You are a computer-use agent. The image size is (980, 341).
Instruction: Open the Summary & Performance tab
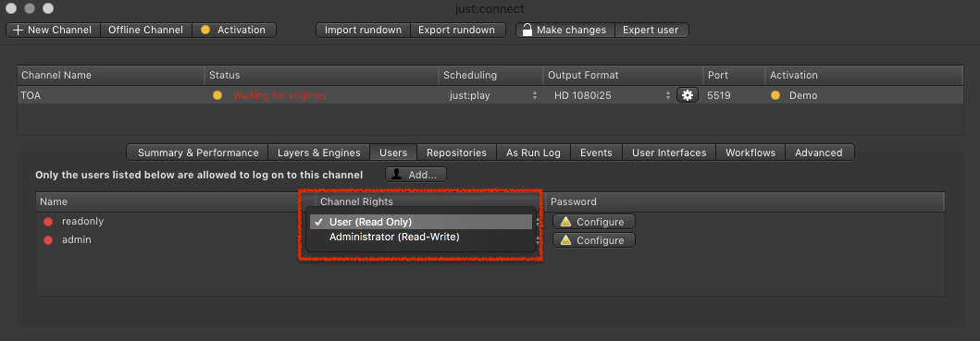coord(197,152)
